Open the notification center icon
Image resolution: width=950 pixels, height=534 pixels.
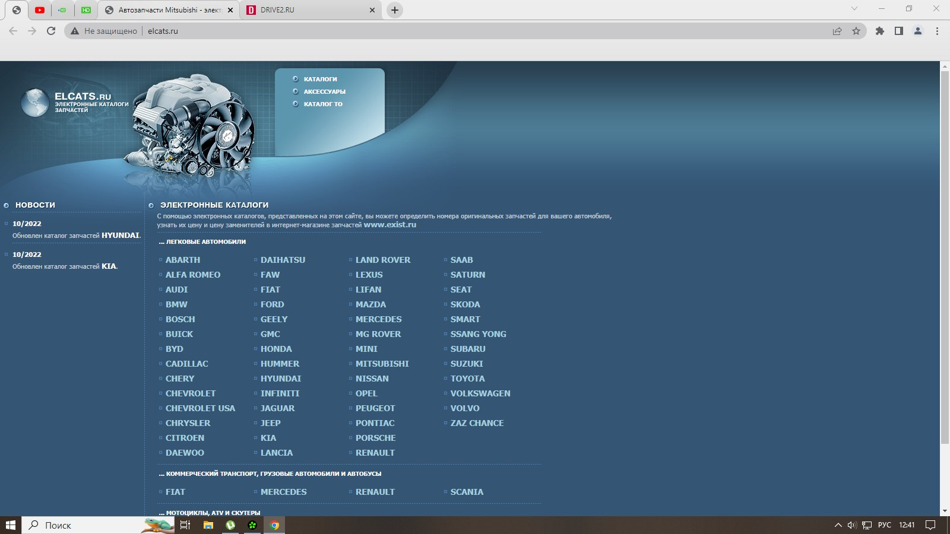click(930, 525)
